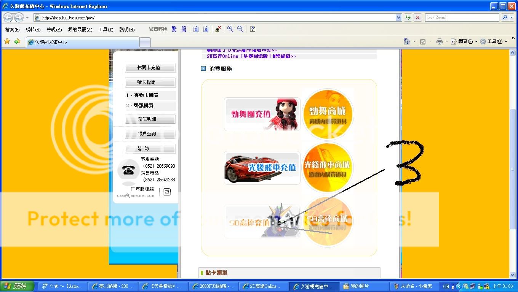Click the Home page house icon

[x=407, y=41]
